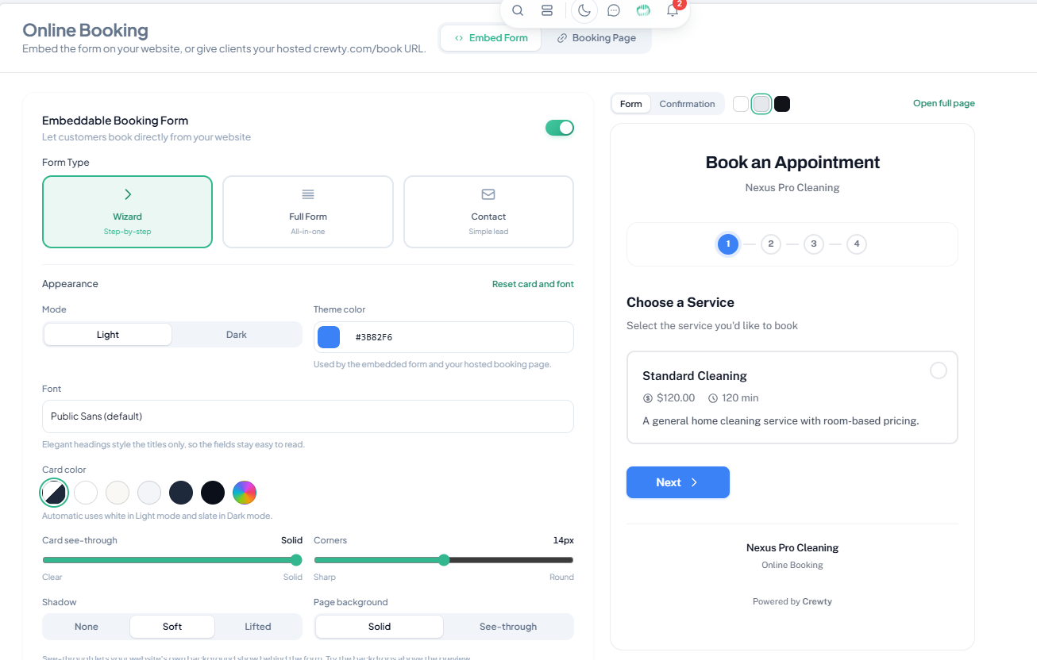Select the Automatic half-dark card color swatch
This screenshot has height=660, width=1037.
54,493
